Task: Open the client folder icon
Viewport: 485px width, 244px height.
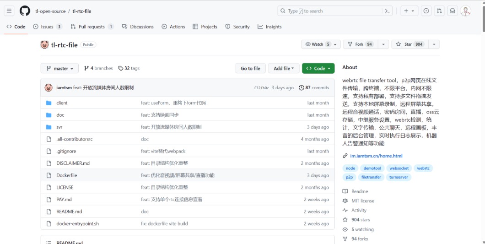Action: pos(48,103)
